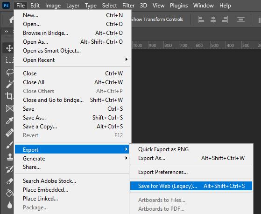Choose Save As... menu entry
Viewport: 261px width, 214px height.
click(72, 117)
